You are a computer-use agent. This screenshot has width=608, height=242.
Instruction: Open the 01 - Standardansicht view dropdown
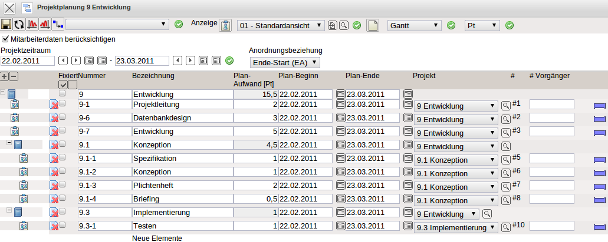coord(281,25)
